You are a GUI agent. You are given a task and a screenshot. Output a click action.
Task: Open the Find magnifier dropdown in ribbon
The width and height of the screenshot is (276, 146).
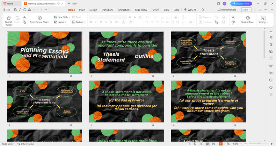pyautogui.click(x=234, y=17)
